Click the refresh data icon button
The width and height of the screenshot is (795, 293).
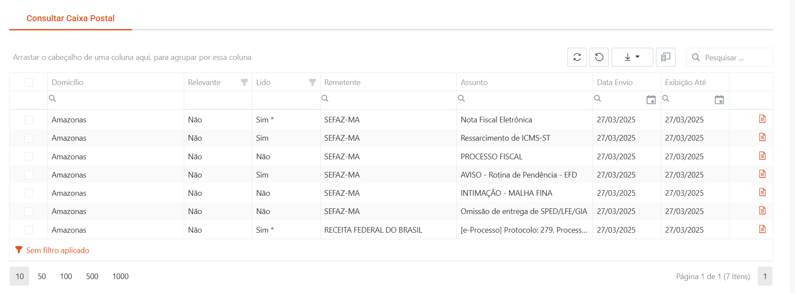pos(577,57)
